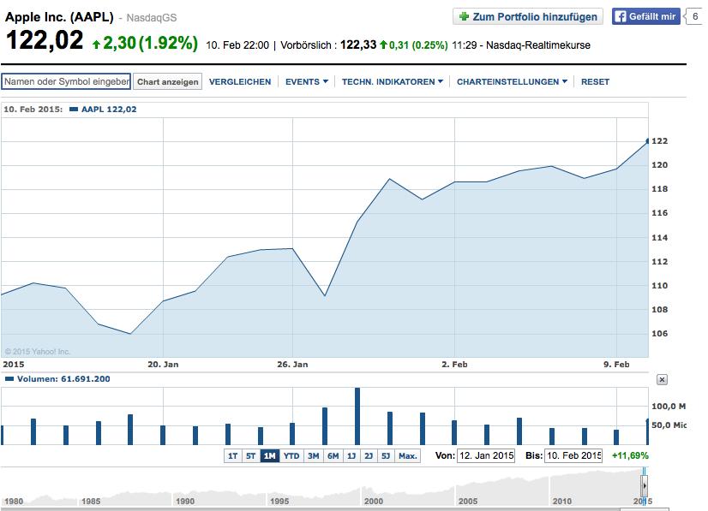The image size is (708, 511).
Task: Click the Facebook like count 6
Action: [695, 16]
